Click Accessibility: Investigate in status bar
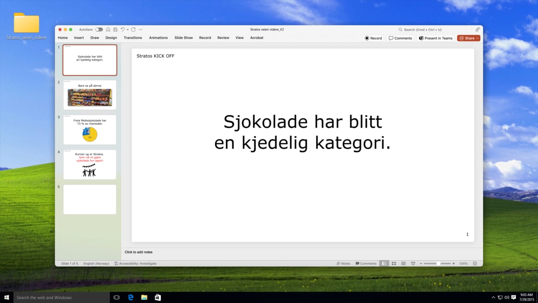The width and height of the screenshot is (538, 303). (x=135, y=263)
